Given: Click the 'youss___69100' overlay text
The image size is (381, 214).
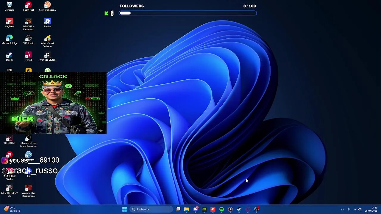Looking at the screenshot, I should point(34,160).
